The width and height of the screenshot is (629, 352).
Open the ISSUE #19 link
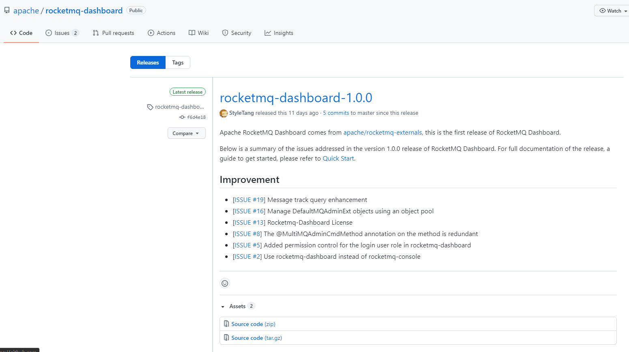tap(249, 200)
